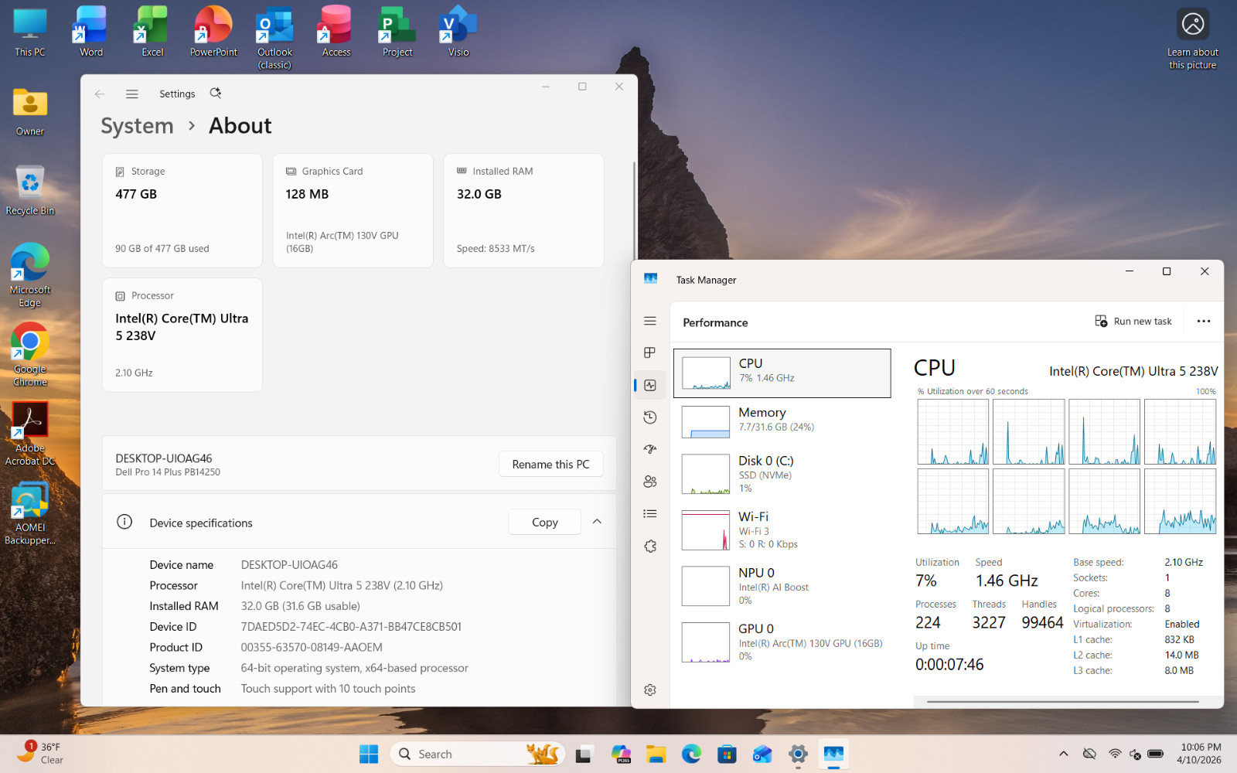This screenshot has width=1237, height=773.
Task: Open Outlook (classic) desktop shortcut
Action: coord(274,39)
